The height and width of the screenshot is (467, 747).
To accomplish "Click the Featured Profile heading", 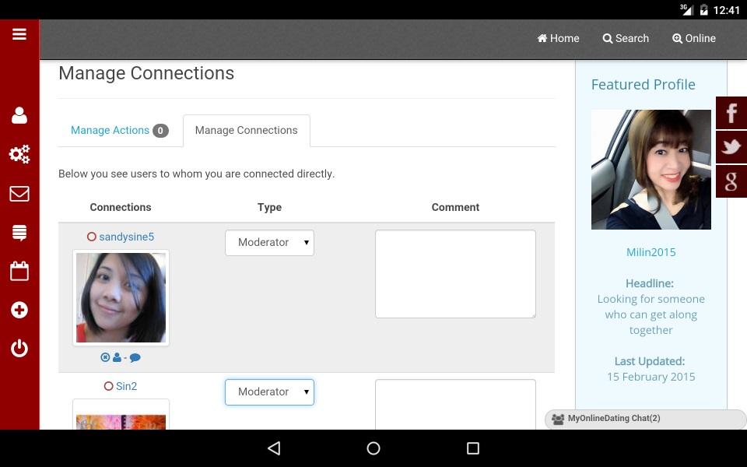I will 644,84.
